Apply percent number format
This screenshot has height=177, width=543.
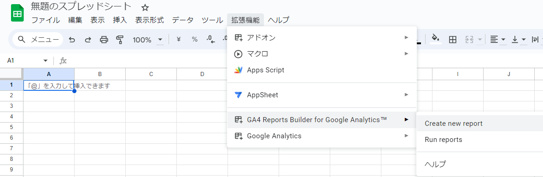tap(195, 40)
